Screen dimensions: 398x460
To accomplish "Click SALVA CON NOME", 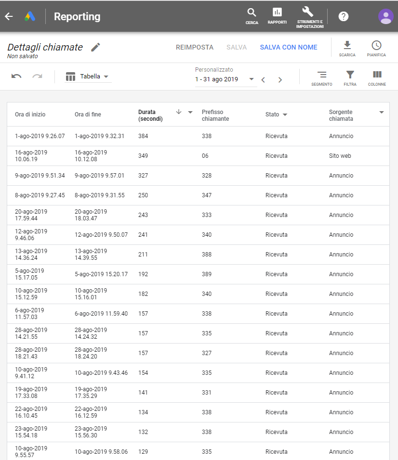I will (x=289, y=47).
